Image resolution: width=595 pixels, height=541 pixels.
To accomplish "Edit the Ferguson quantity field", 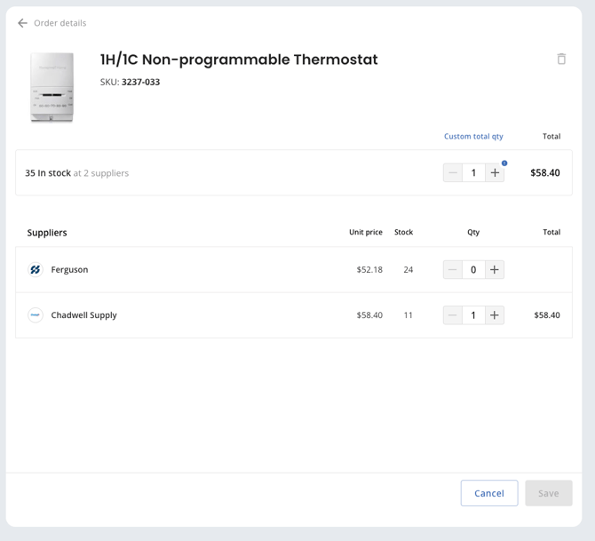I will click(473, 269).
